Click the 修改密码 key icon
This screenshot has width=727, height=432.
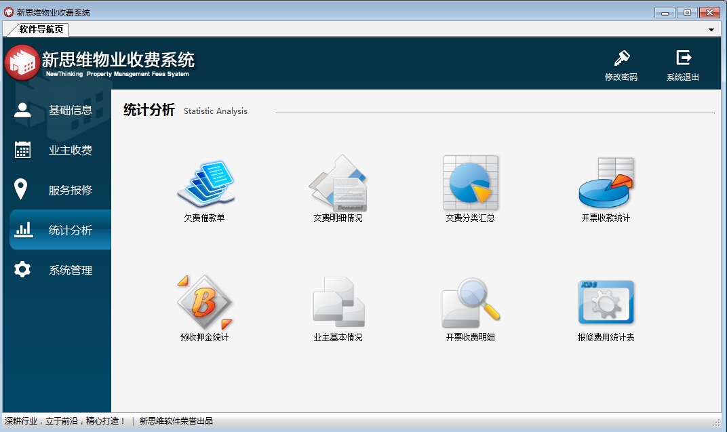pos(621,58)
